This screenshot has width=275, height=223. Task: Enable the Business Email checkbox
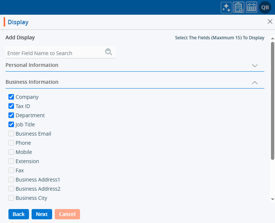[11, 134]
